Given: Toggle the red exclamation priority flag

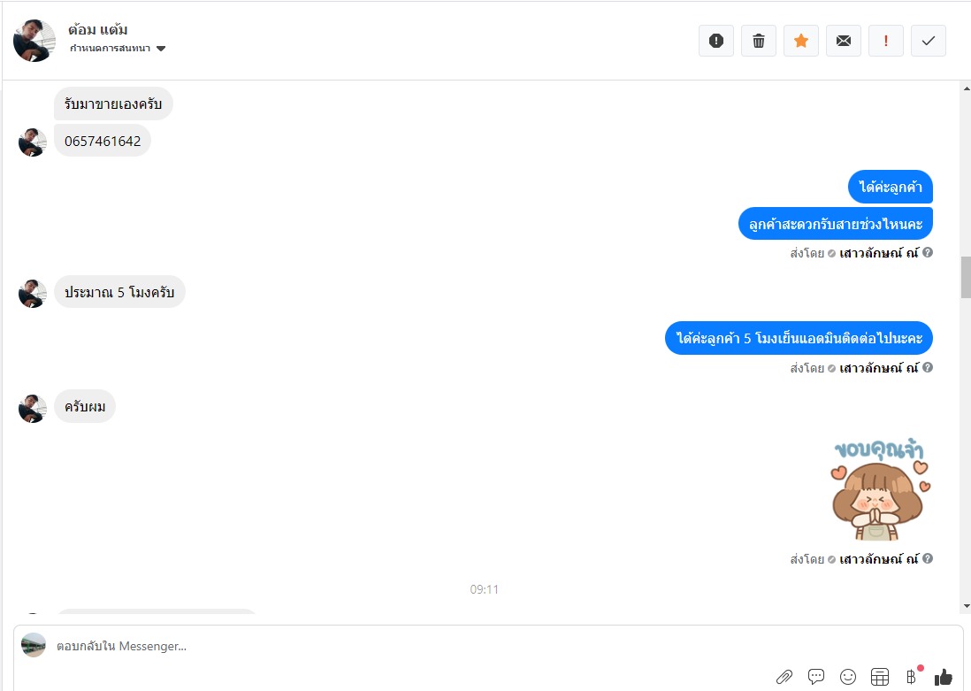Looking at the screenshot, I should [885, 41].
